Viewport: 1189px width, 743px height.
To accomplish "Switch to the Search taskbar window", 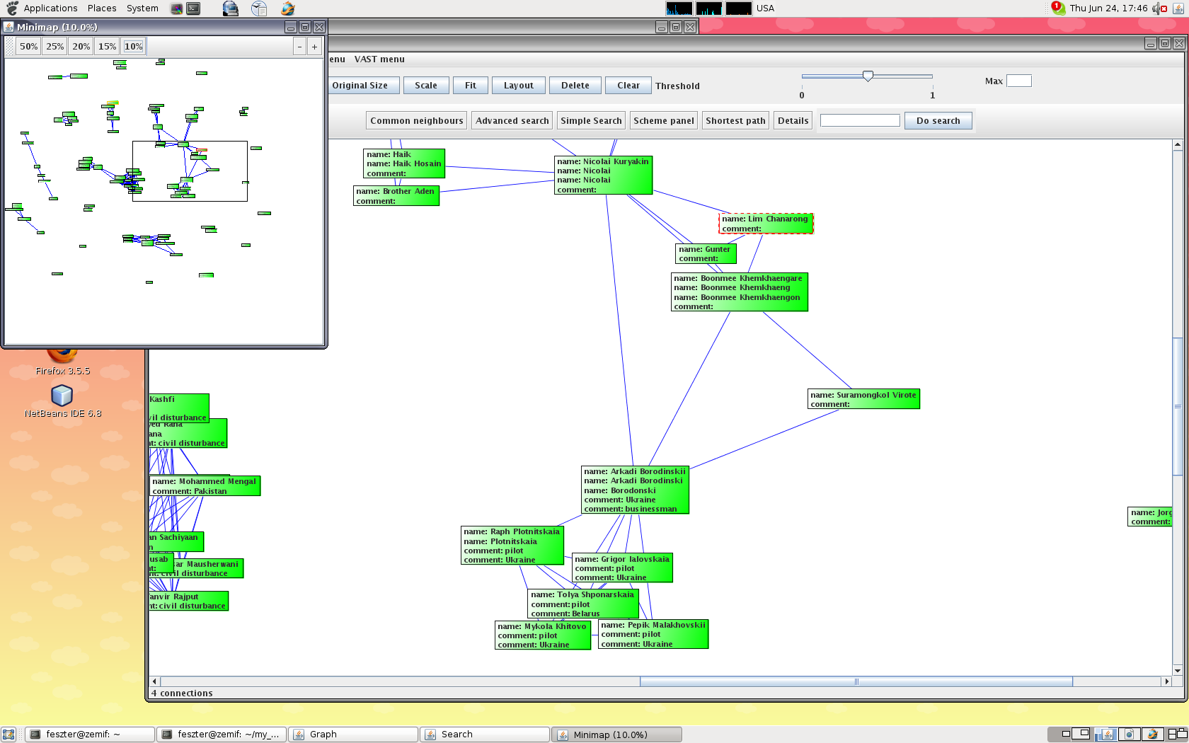I will click(x=485, y=735).
